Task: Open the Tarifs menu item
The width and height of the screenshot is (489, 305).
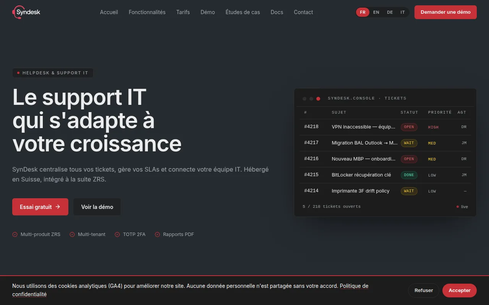Action: tap(183, 12)
